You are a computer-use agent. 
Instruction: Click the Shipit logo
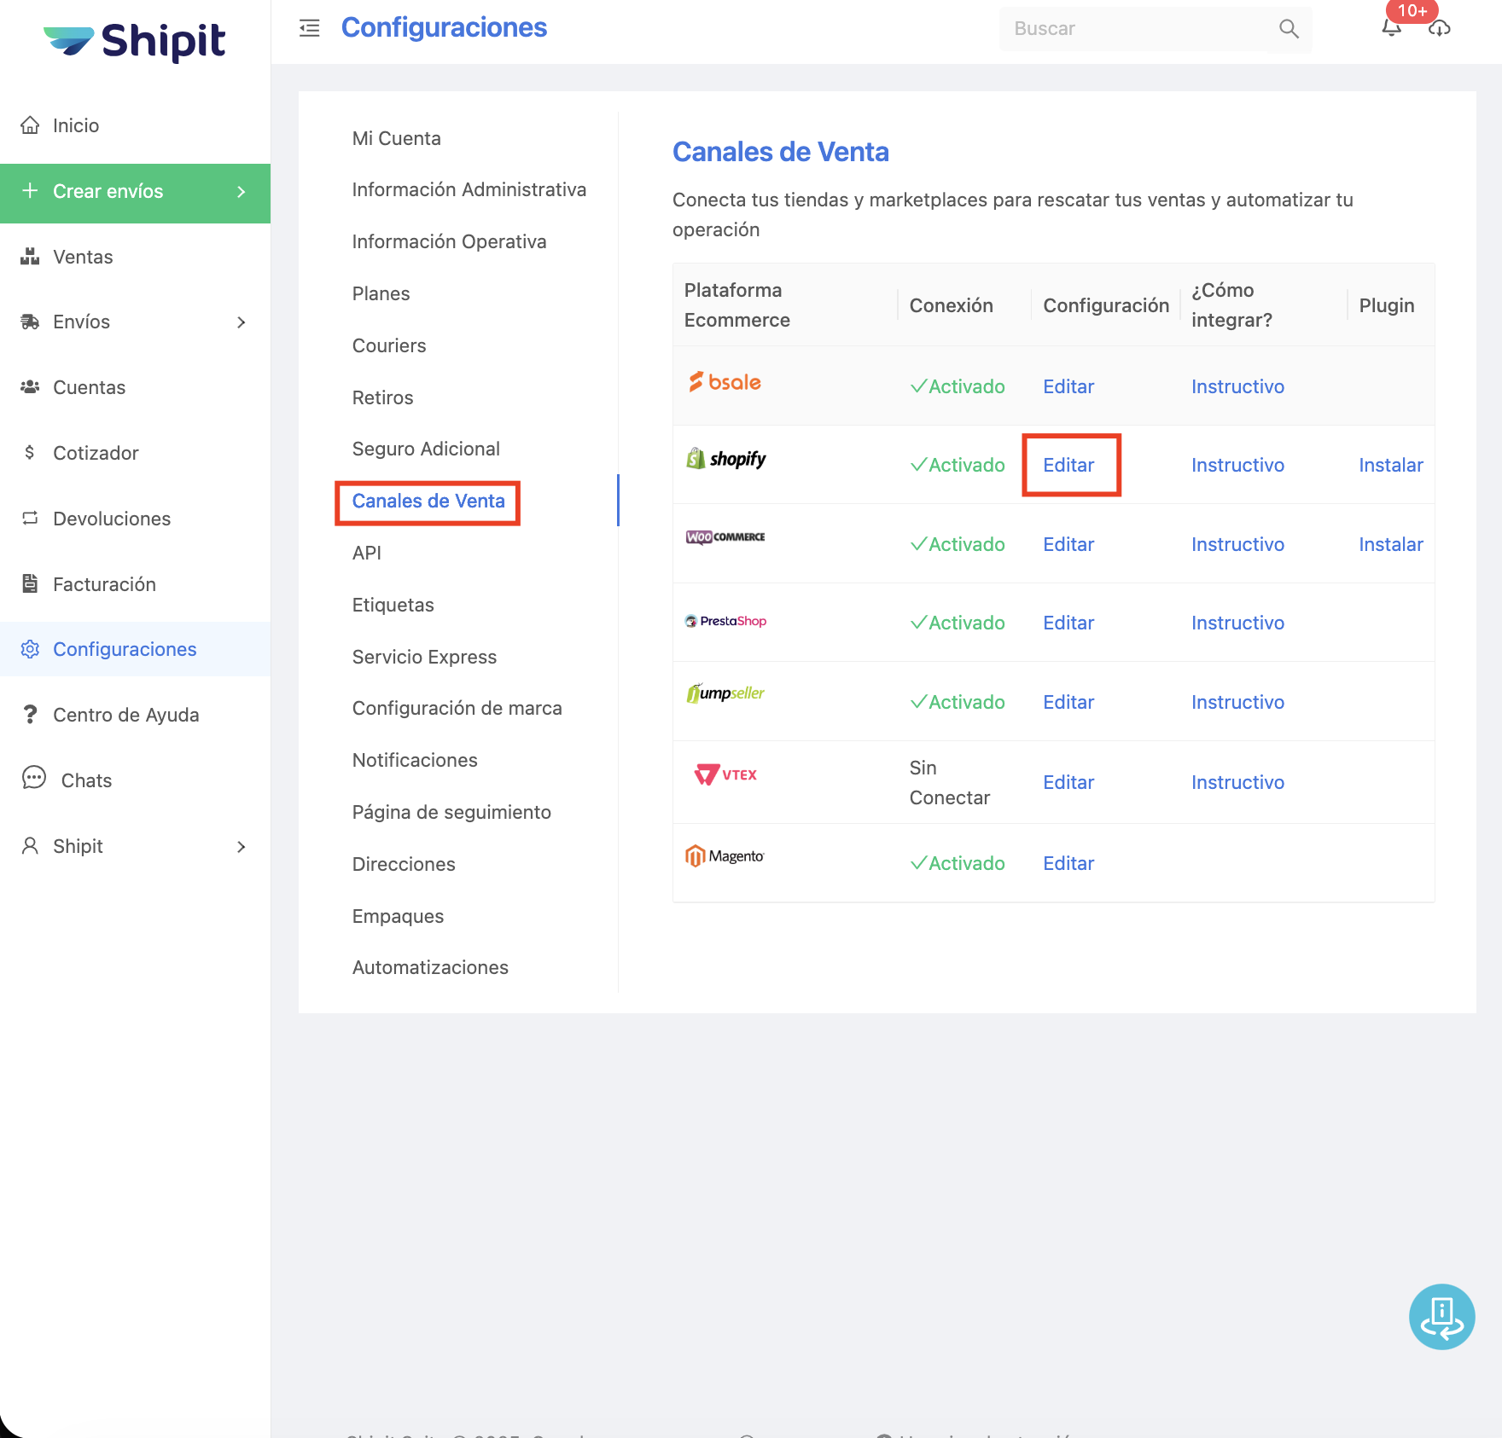(135, 41)
